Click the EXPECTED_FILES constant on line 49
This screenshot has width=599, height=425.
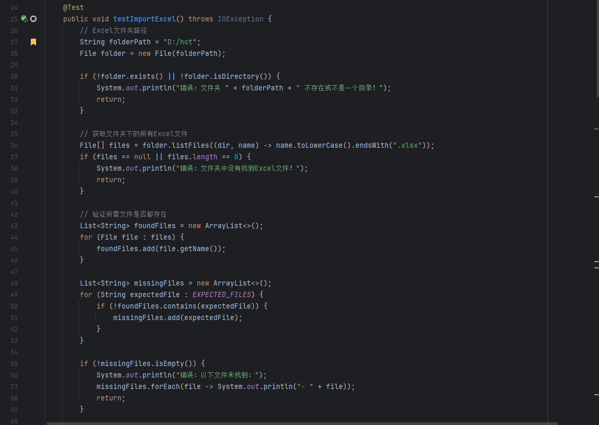[222, 294]
